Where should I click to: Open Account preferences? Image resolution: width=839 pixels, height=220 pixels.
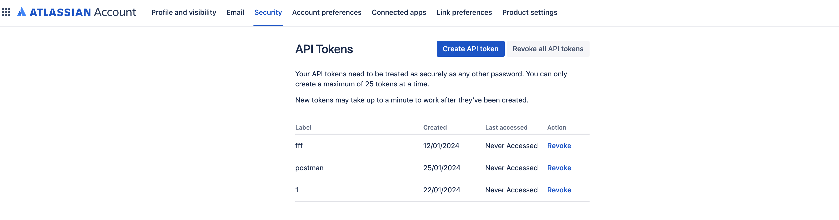(x=327, y=12)
